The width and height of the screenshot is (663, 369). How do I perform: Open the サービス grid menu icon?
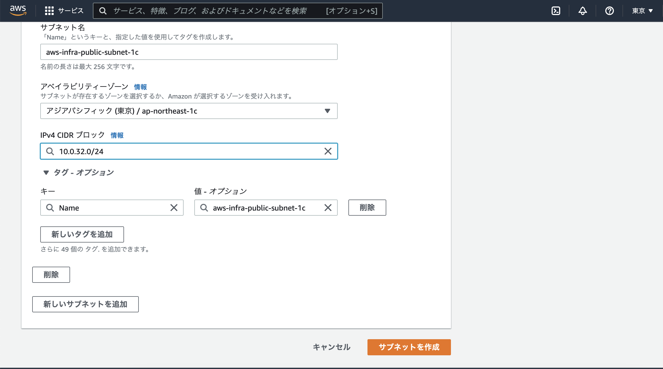click(49, 11)
